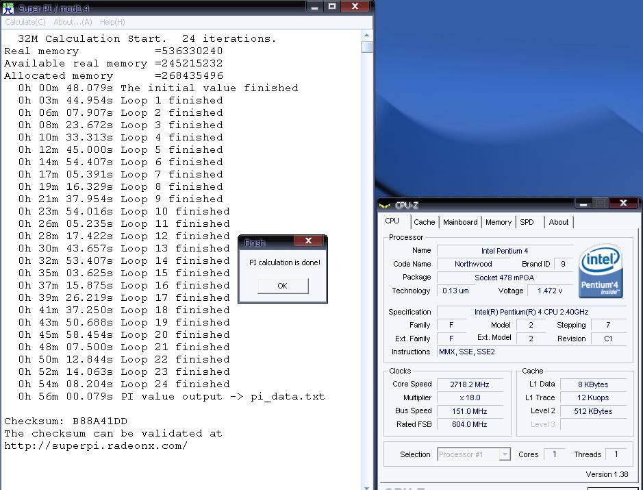
Task: Click the Northwood code name field
Action: 473,264
